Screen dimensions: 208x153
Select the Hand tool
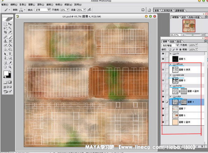[5, 67]
